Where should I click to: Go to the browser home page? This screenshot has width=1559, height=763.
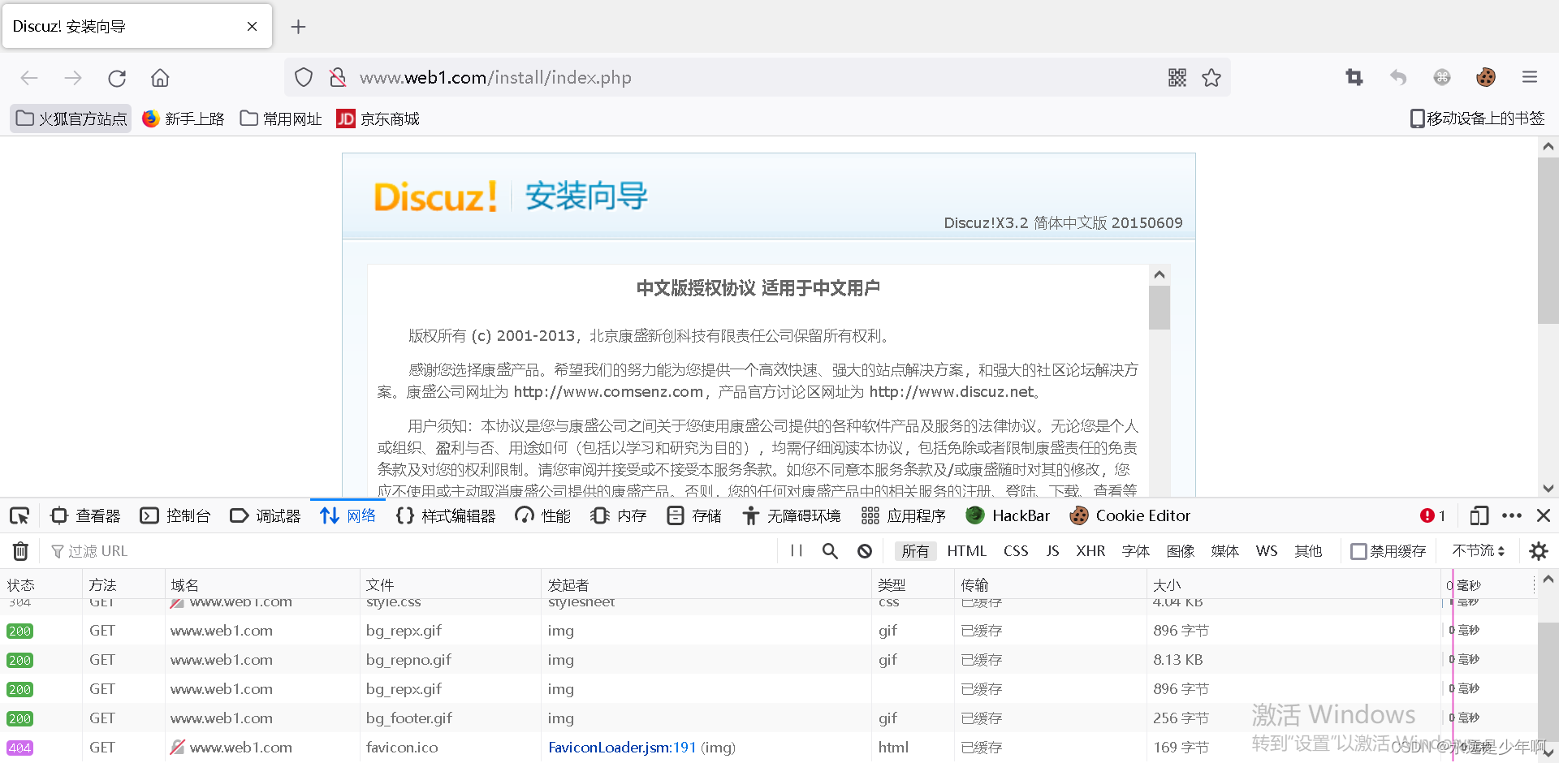point(160,78)
